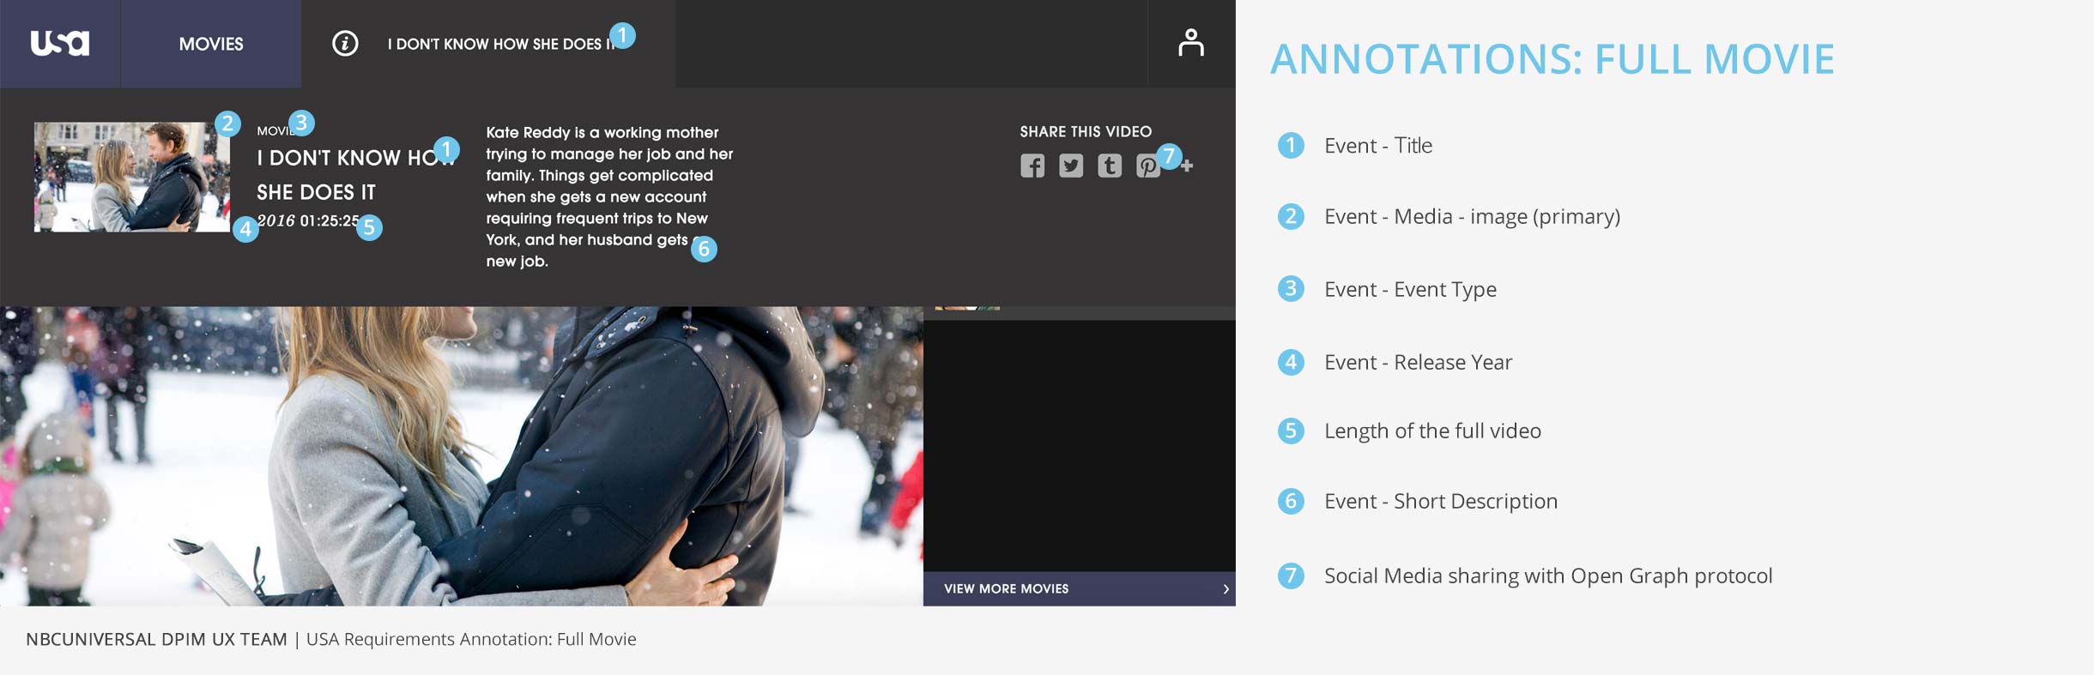The image size is (2094, 675).
Task: Open the info icon in the top bar
Action: pos(345,44)
